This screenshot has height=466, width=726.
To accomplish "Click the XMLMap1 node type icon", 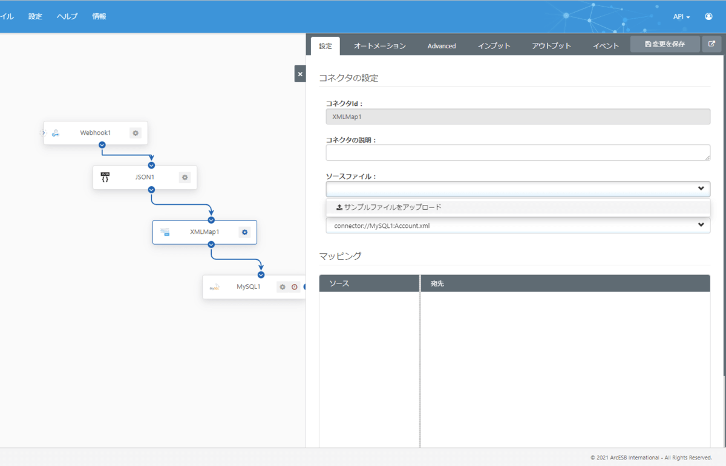I will [165, 232].
